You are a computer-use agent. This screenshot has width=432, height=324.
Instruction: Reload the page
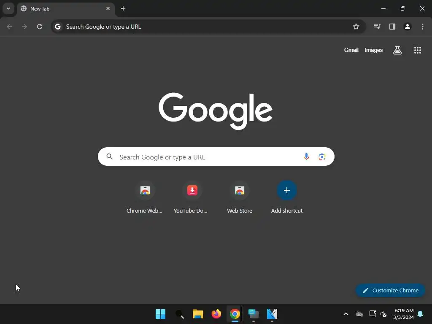(40, 27)
